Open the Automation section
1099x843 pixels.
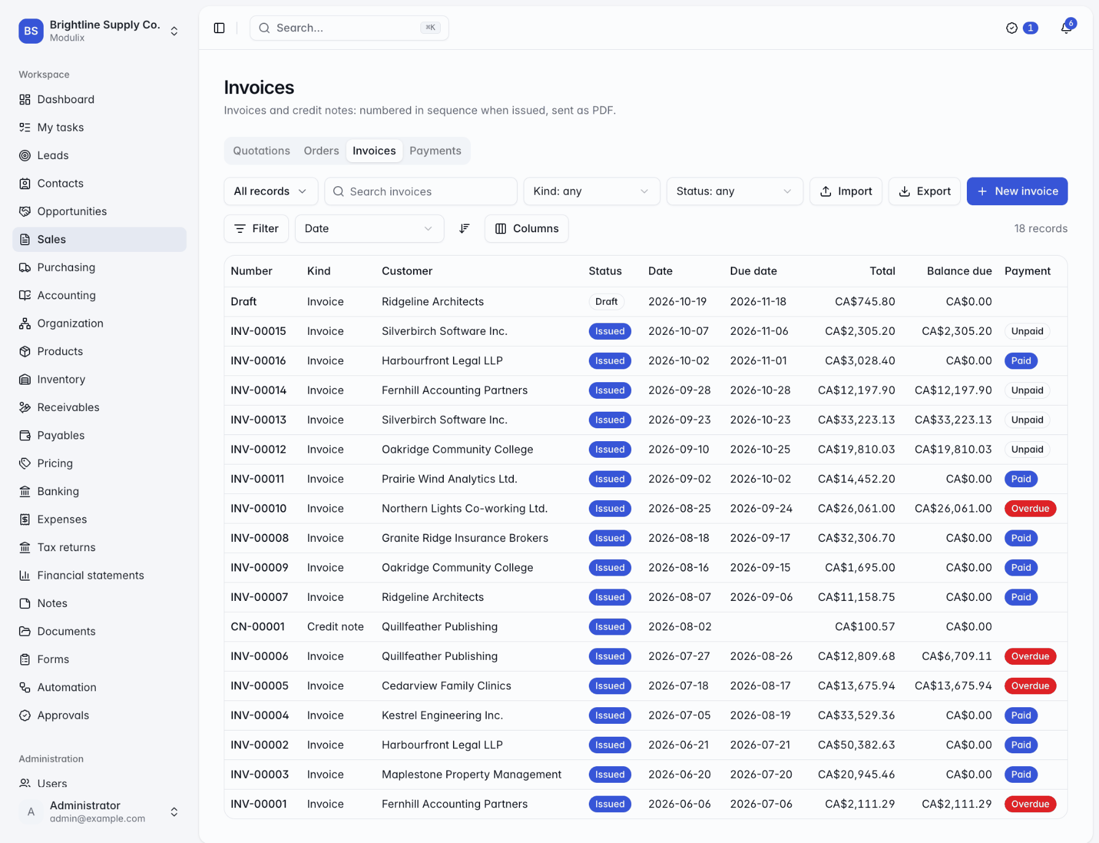[x=100, y=687]
